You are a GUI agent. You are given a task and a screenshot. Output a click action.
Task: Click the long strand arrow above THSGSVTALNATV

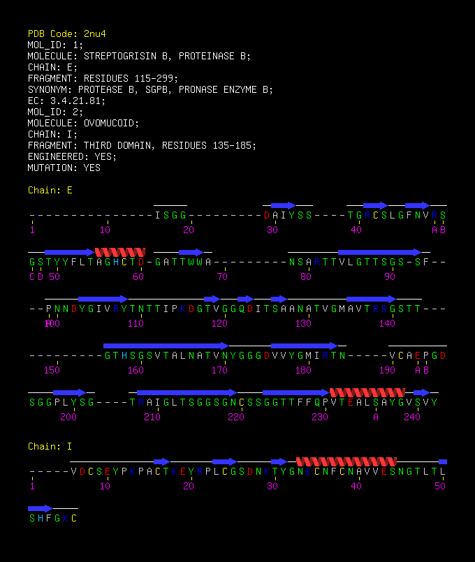pos(166,346)
